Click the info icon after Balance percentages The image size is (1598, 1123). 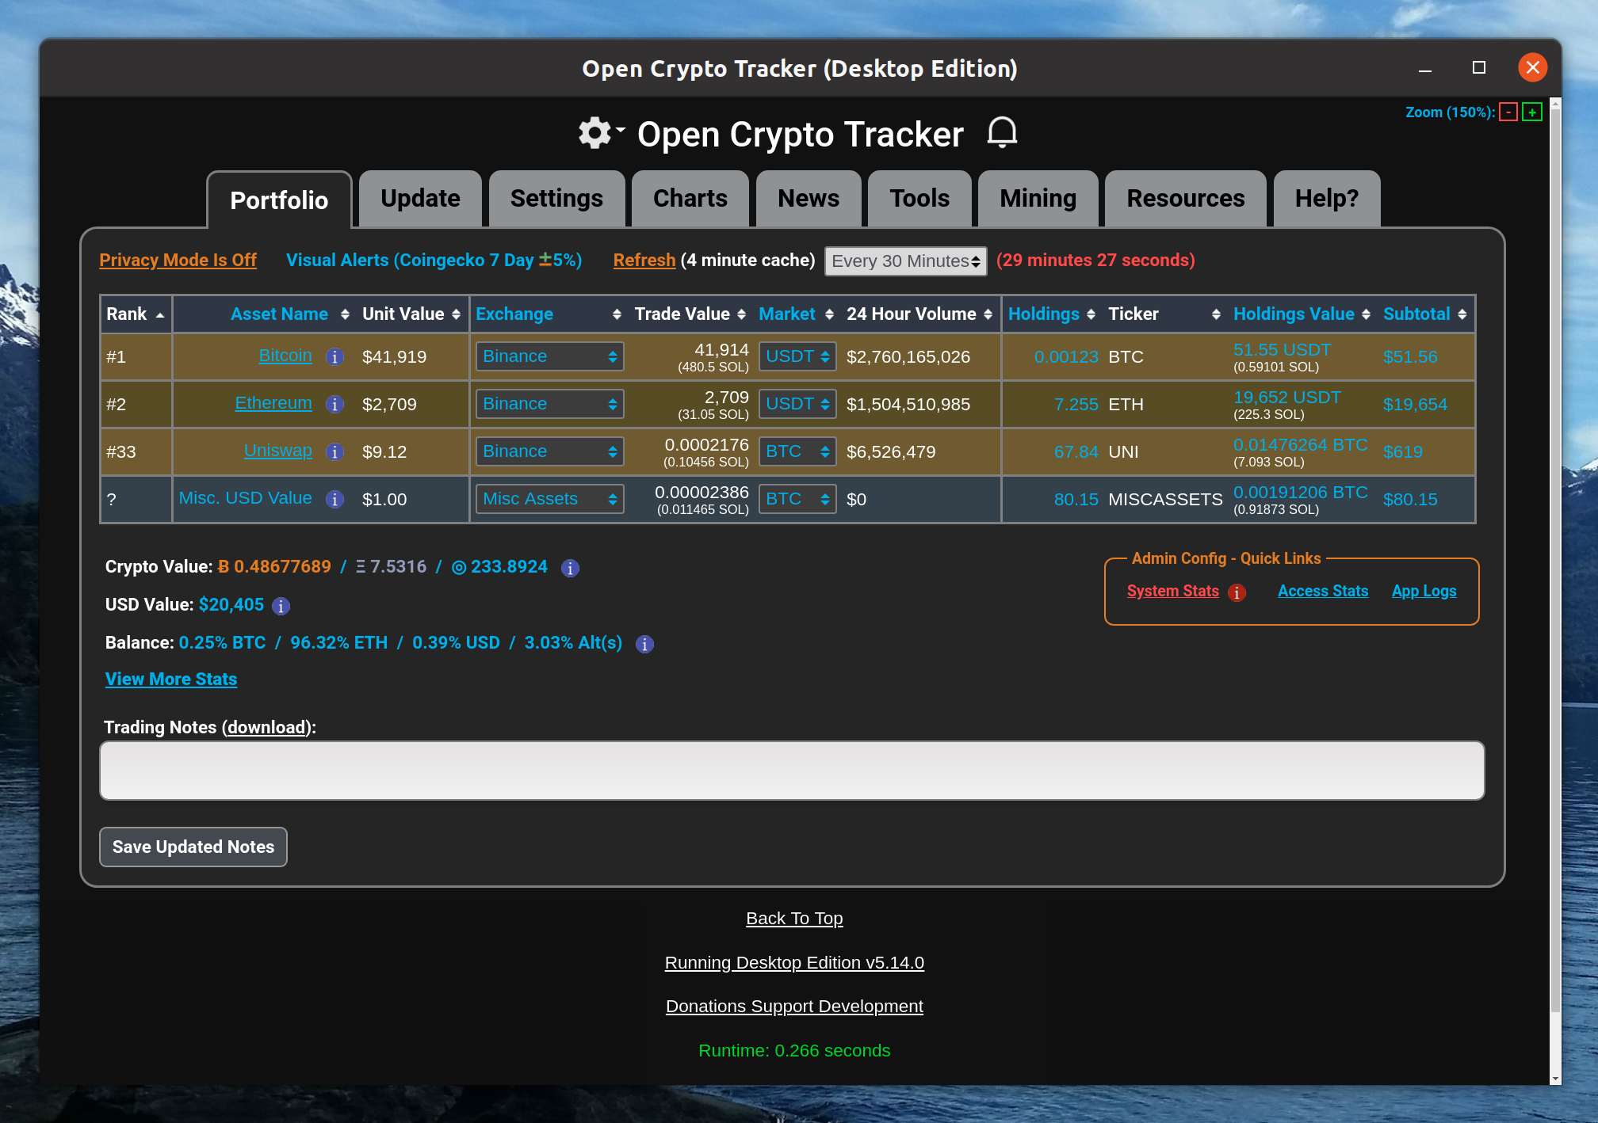pos(644,644)
